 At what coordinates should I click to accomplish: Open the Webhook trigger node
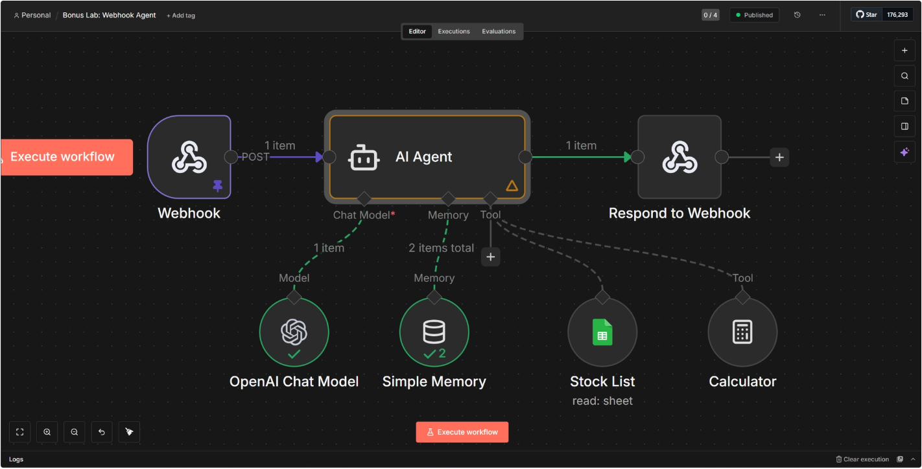(x=189, y=156)
